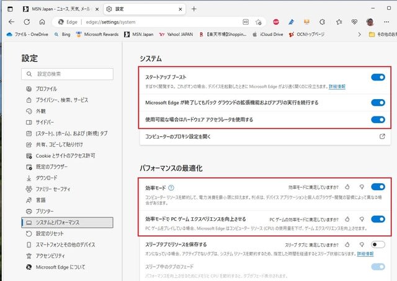Open Yahoo! JAPAN bookmark

coord(176,35)
